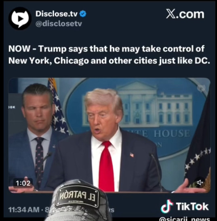Select the tweet text about New York, Chicago
Viewport: 217px width, 221px height.
(109, 55)
